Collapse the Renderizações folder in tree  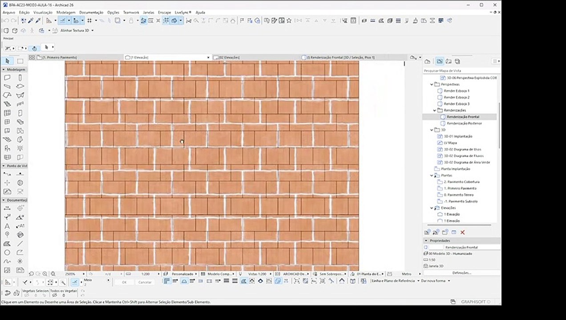(435, 110)
